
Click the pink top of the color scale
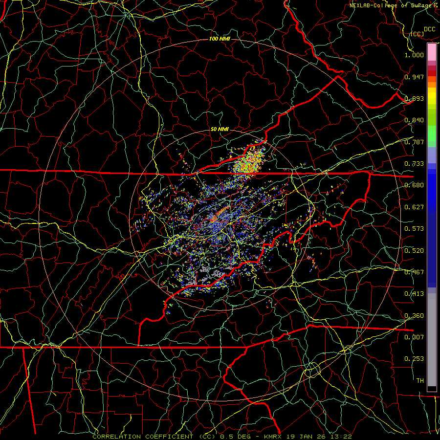432,52
